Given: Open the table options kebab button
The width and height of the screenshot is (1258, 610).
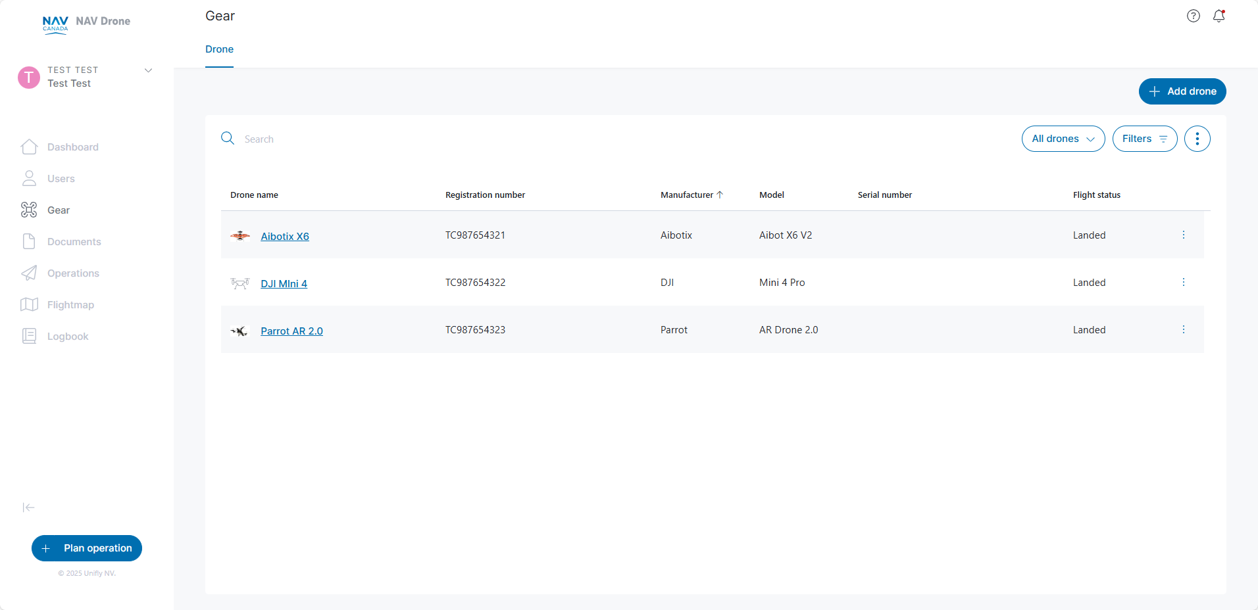Looking at the screenshot, I should 1197,139.
